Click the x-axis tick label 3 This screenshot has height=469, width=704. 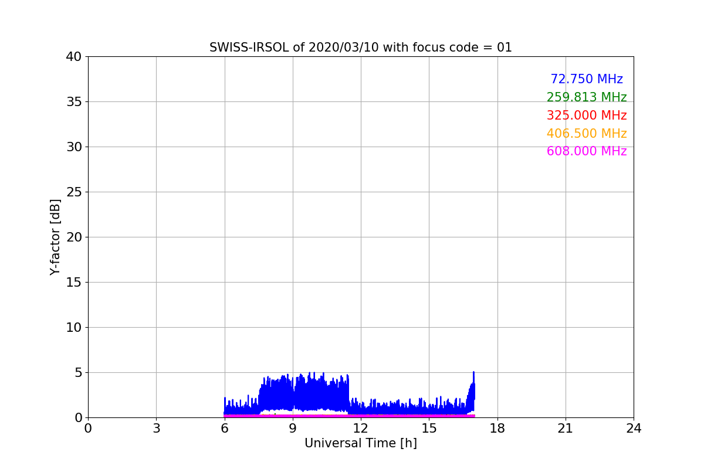coord(156,429)
